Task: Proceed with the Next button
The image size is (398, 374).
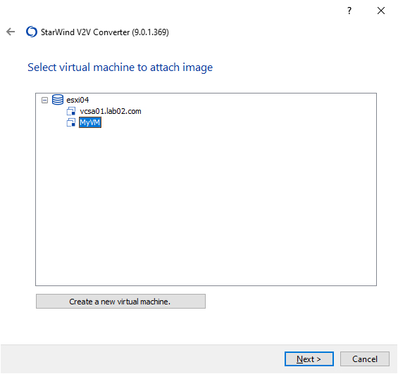Action: pyautogui.click(x=309, y=359)
